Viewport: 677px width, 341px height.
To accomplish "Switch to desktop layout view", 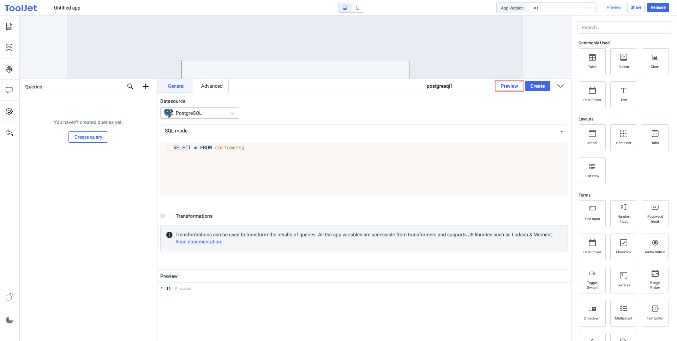I will coord(345,8).
